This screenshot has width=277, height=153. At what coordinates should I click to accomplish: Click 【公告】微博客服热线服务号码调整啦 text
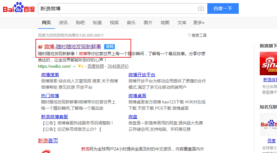(x=77, y=123)
